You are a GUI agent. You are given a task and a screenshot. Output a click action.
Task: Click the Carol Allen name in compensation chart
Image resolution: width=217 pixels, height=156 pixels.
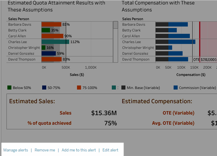131,36
